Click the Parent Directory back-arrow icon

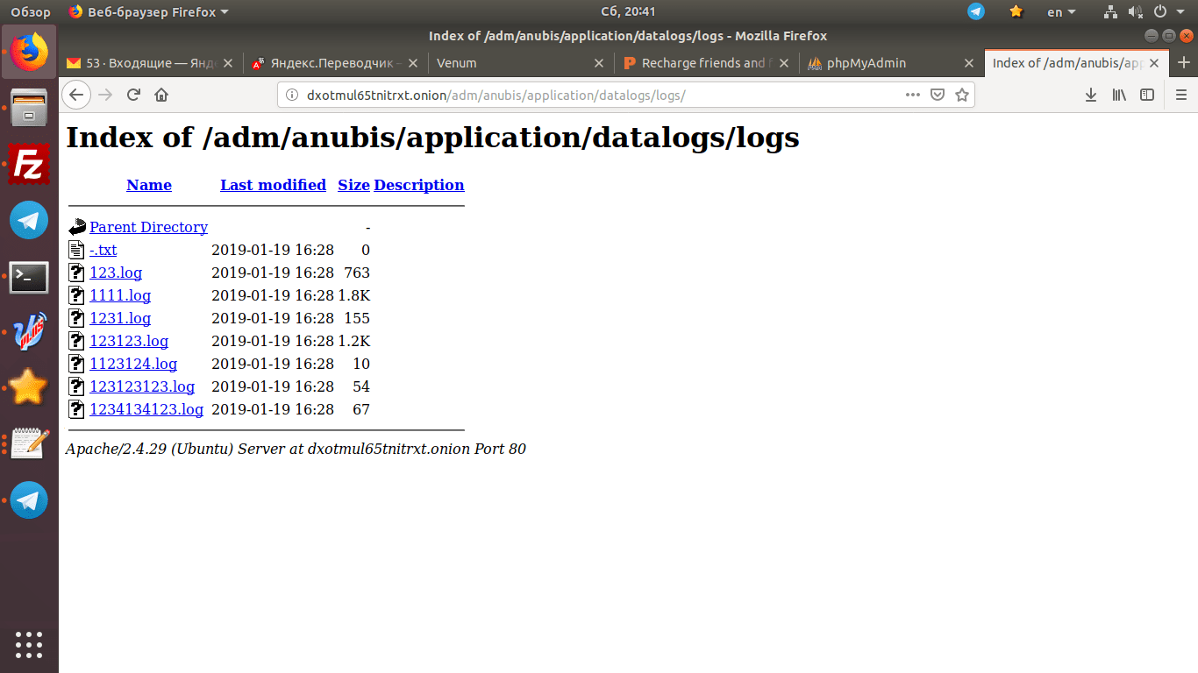pyautogui.click(x=77, y=227)
